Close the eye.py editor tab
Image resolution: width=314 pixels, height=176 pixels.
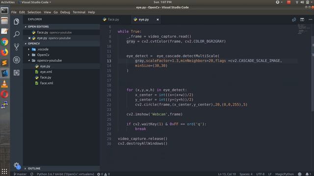[x=157, y=20]
